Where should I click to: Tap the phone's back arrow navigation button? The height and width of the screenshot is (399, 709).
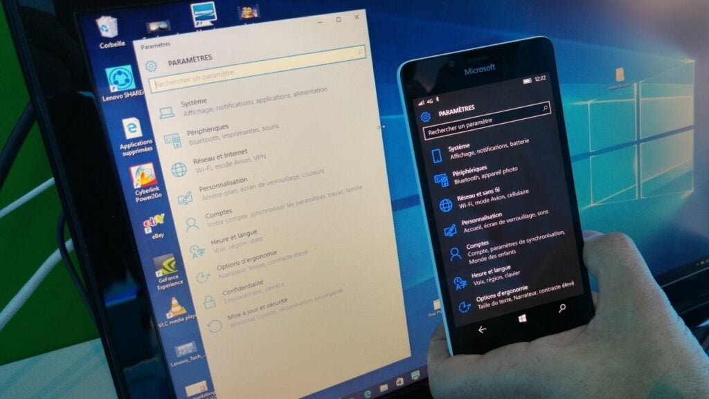point(483,329)
